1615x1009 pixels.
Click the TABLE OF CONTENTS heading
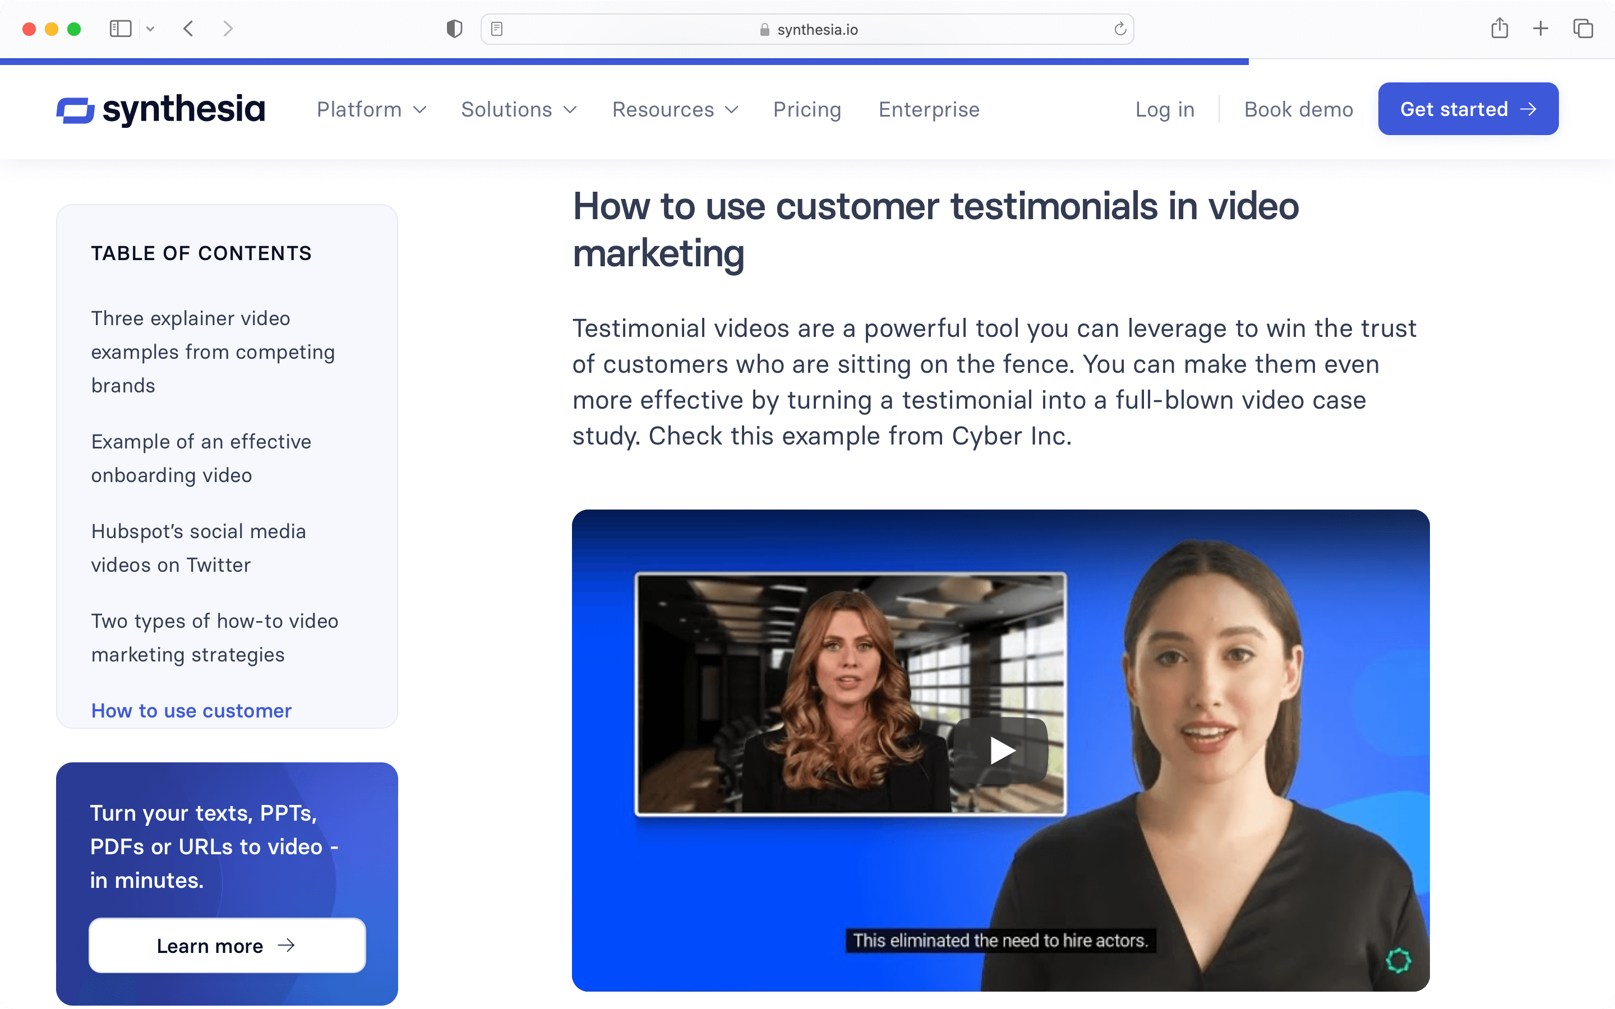tap(201, 253)
